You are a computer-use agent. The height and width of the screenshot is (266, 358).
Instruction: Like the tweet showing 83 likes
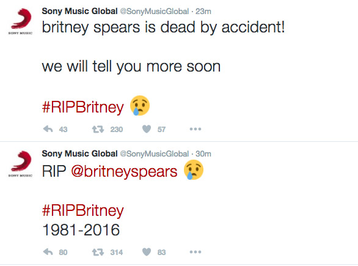click(x=147, y=252)
